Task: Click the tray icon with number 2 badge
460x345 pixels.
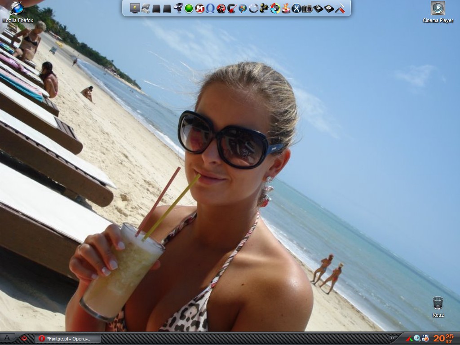Action: coord(425,338)
